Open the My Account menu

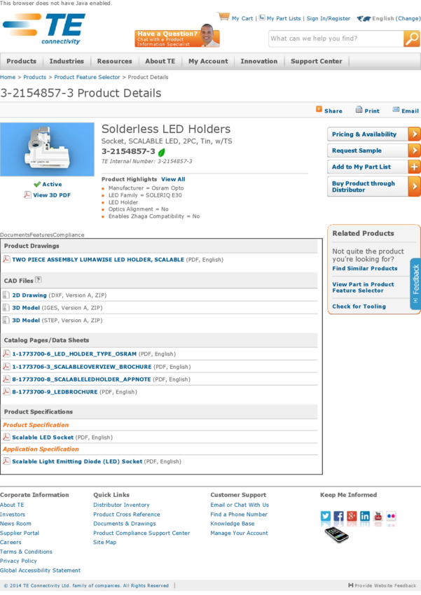[208, 61]
